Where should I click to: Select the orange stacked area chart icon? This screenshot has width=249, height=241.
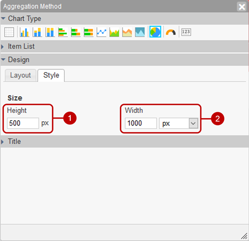click(x=127, y=32)
